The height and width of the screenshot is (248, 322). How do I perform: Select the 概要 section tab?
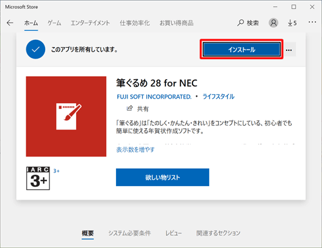88,233
